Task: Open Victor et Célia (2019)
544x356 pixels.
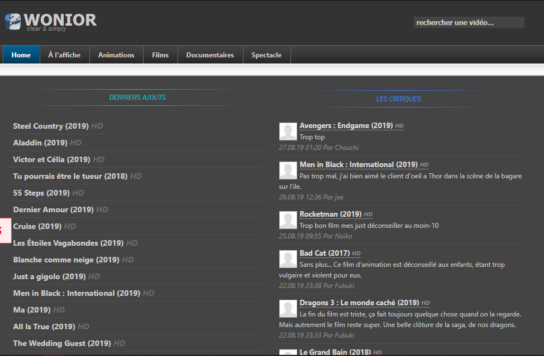Action: (x=52, y=159)
